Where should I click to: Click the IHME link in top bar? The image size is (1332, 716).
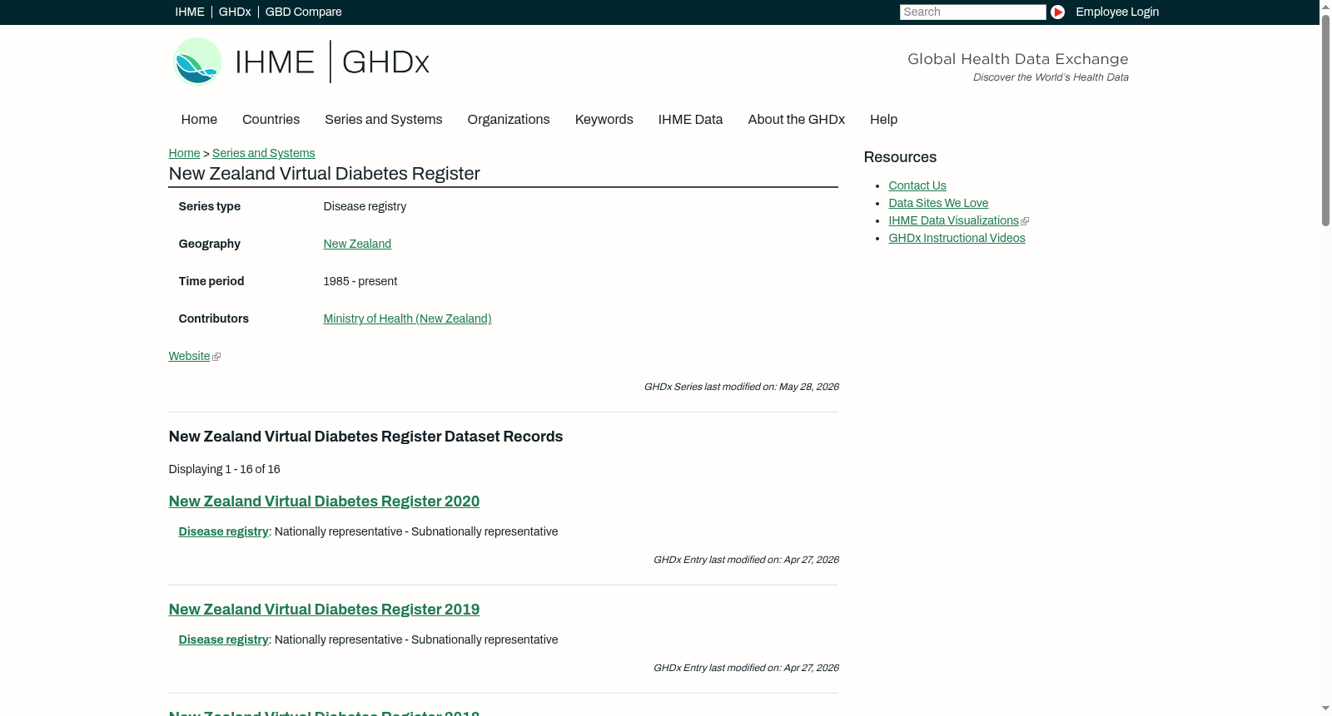(x=190, y=12)
